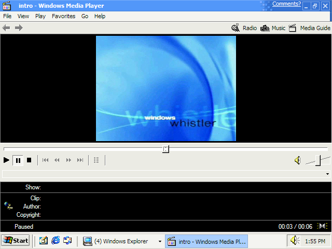Screen dimensions: 332x249
Task: Expand the dropdown below playback controls
Action: click(327, 174)
